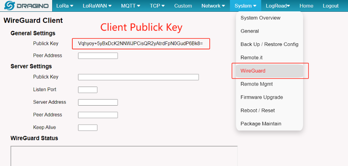Click the Listen Port label
348x166 pixels.
(x=45, y=90)
